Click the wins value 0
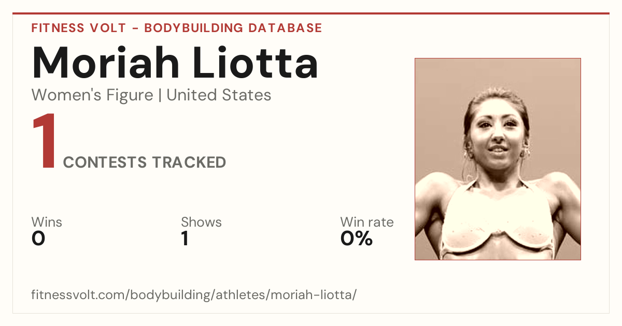The image size is (622, 326). tap(38, 239)
